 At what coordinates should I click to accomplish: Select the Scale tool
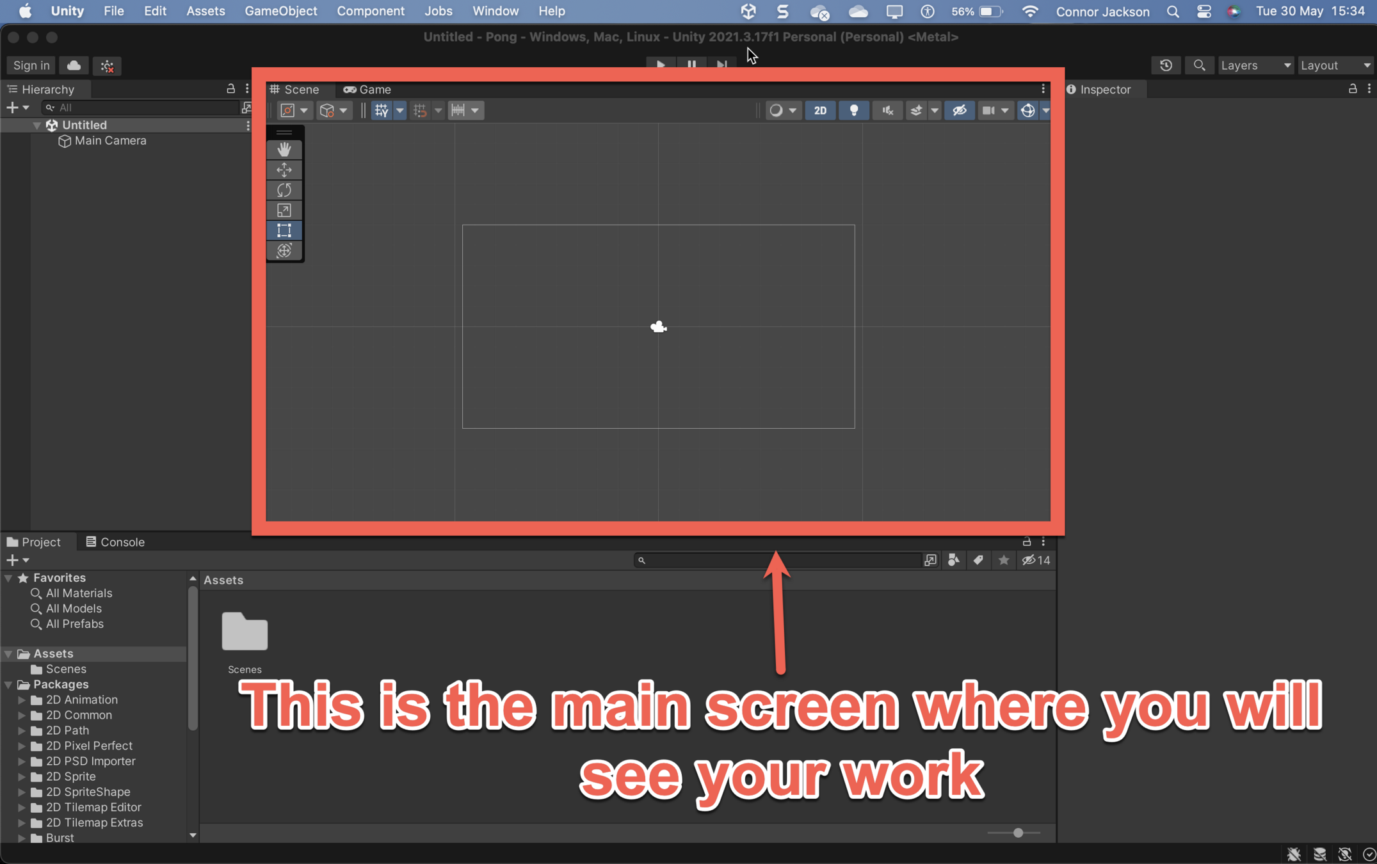coord(284,211)
